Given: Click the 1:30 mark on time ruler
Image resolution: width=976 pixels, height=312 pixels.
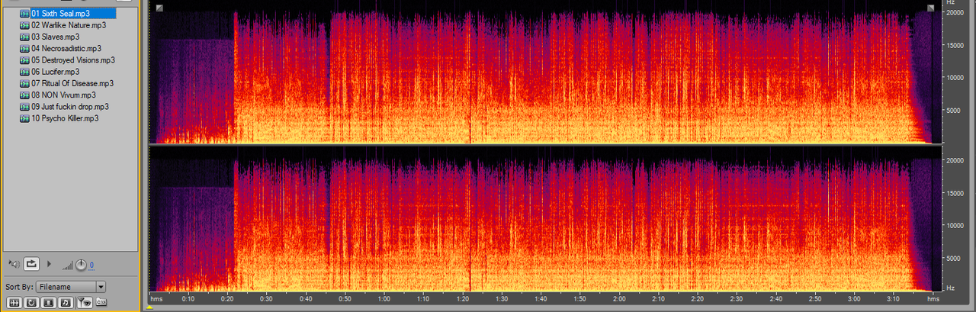Looking at the screenshot, I should pos(502,299).
